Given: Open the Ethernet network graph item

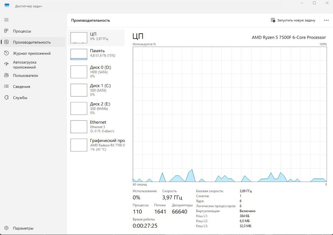Looking at the screenshot, I should [96, 127].
